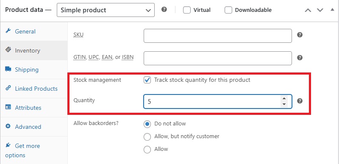Increase quantity with up stepper arrow
This screenshot has width=339, height=164.
pos(284,99)
